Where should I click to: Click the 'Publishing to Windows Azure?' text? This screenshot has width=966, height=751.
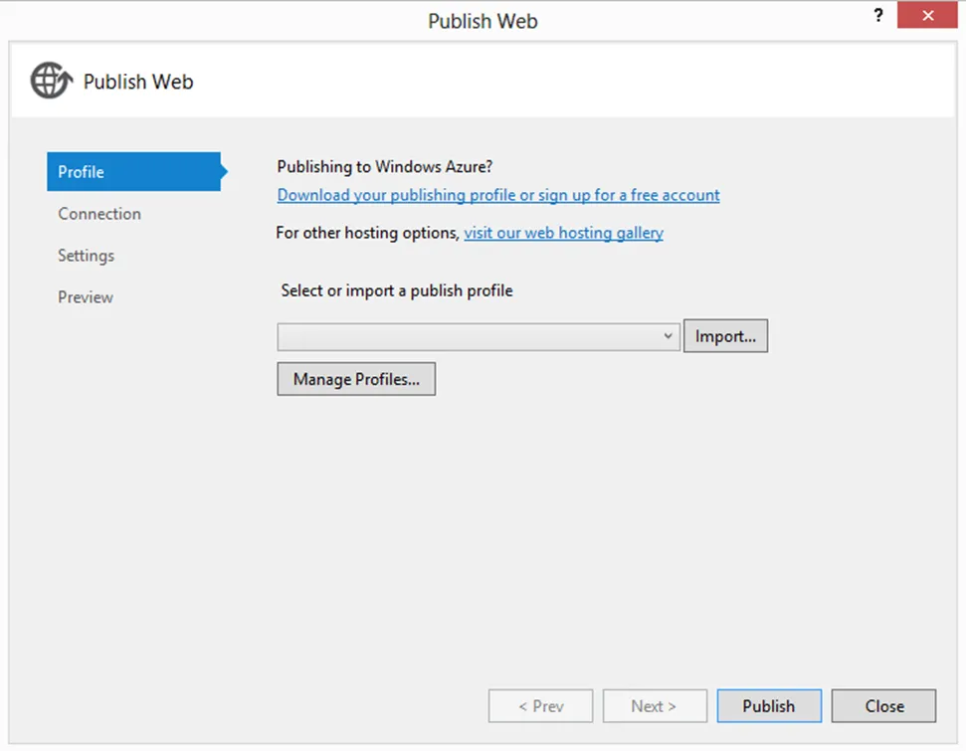pos(384,167)
